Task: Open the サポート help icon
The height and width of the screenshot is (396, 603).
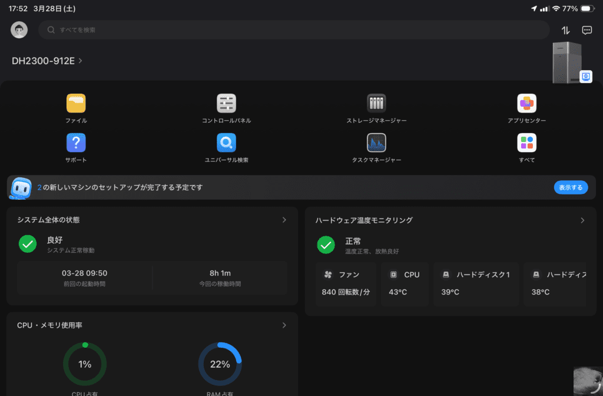Action: click(x=76, y=143)
